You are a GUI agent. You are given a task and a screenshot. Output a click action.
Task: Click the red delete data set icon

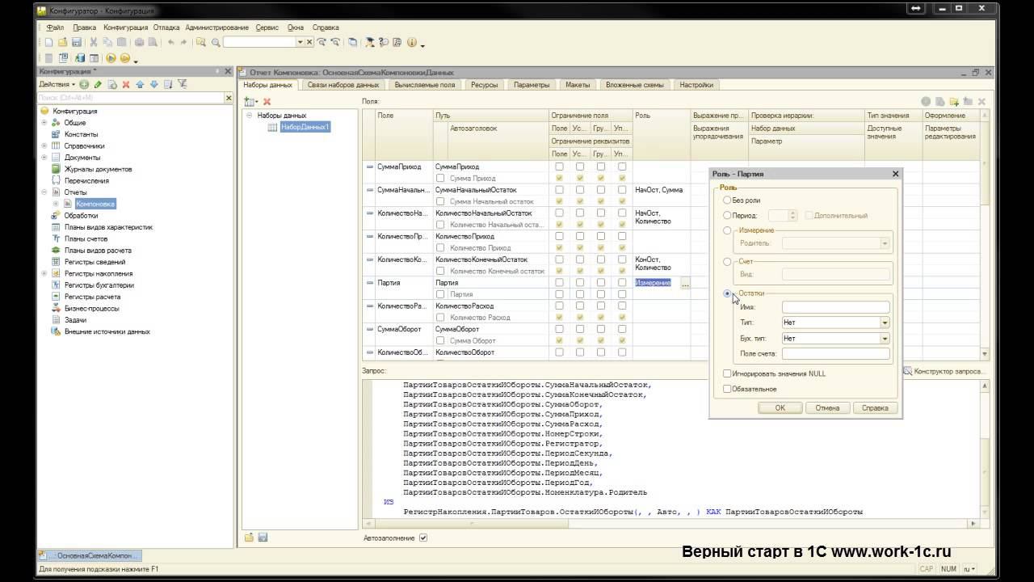[267, 102]
